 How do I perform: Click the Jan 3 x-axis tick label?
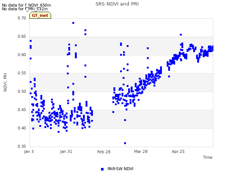[x=29, y=151]
